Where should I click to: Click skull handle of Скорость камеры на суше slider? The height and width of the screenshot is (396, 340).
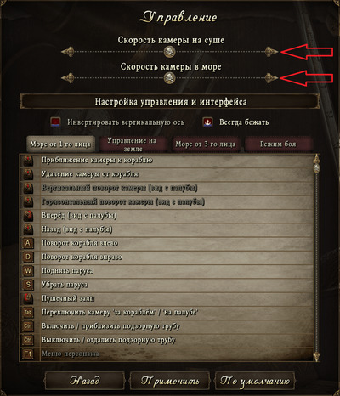click(x=169, y=52)
